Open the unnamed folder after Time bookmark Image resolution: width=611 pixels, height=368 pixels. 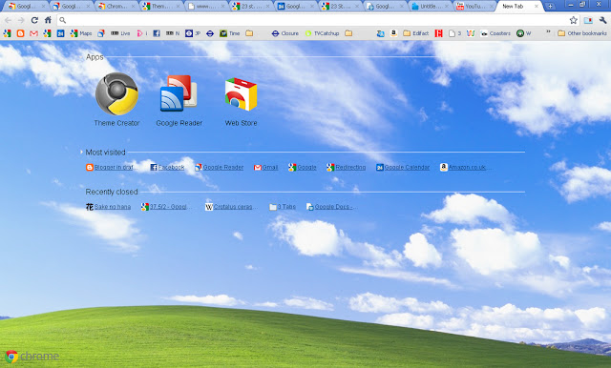tap(249, 33)
